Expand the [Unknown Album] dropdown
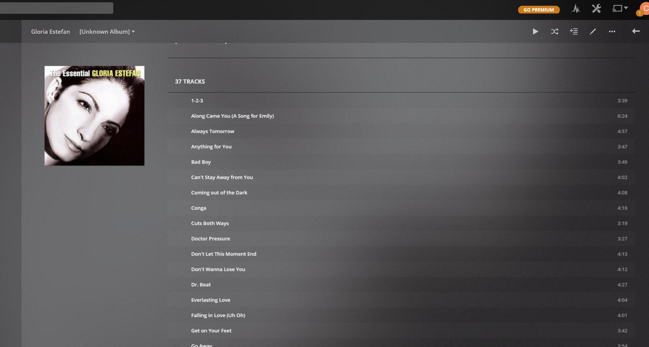The width and height of the screenshot is (649, 347). 107,31
